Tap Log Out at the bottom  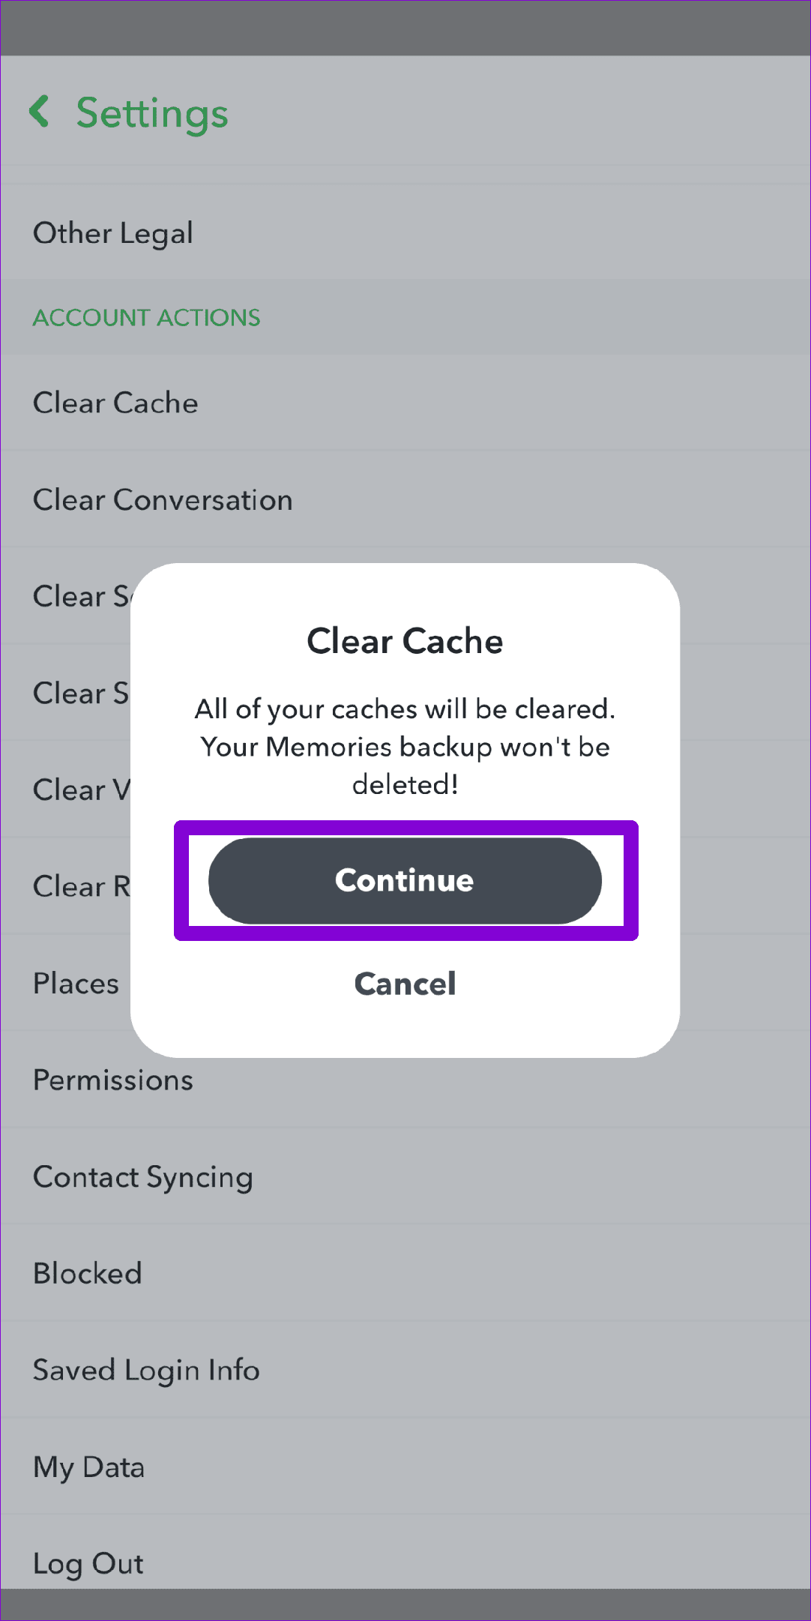tap(88, 1563)
